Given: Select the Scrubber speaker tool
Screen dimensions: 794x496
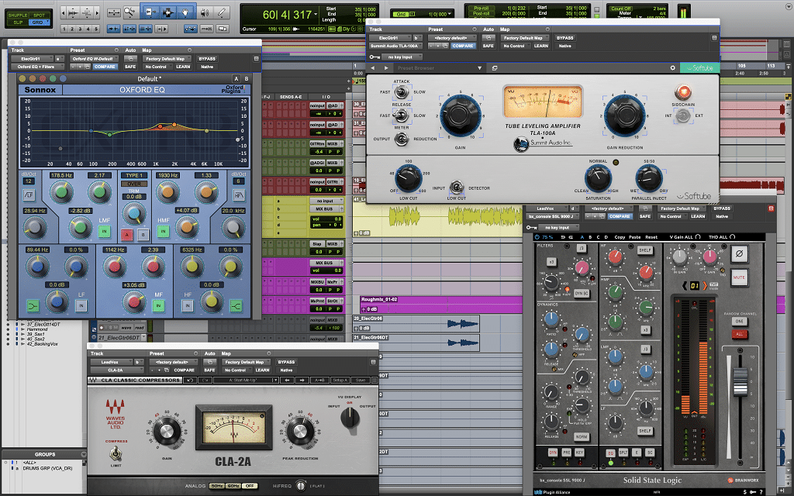Looking at the screenshot, I should [x=205, y=12].
